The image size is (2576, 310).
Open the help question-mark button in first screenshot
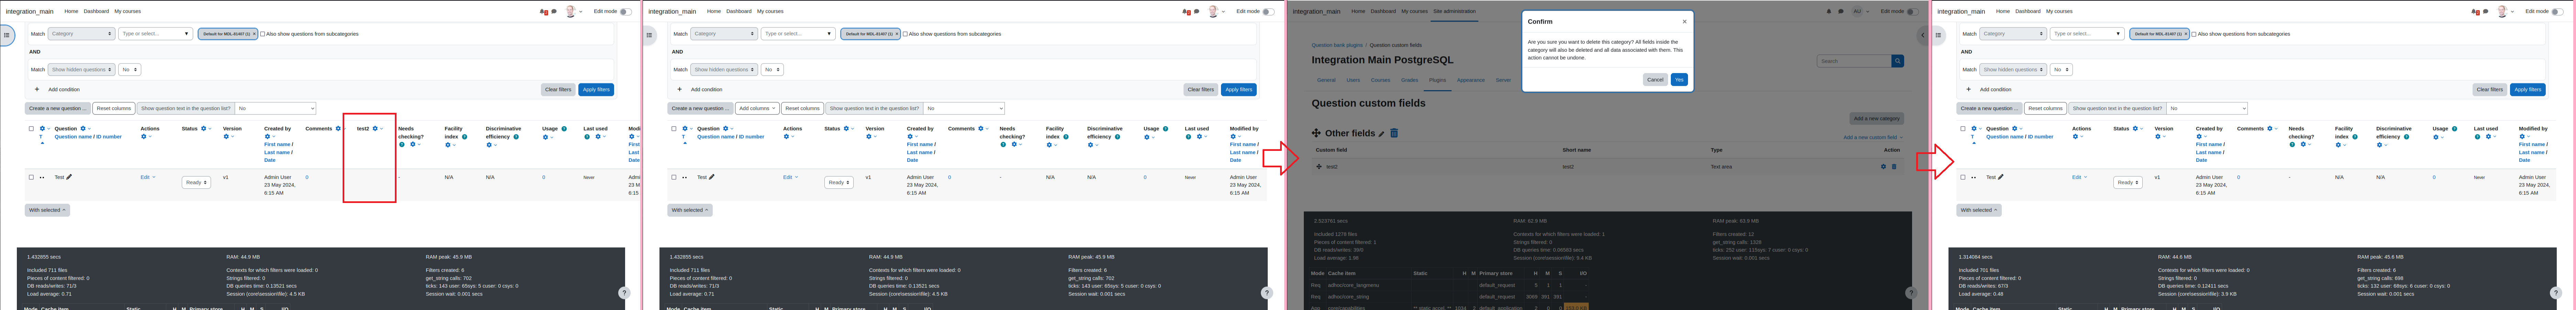624,293
